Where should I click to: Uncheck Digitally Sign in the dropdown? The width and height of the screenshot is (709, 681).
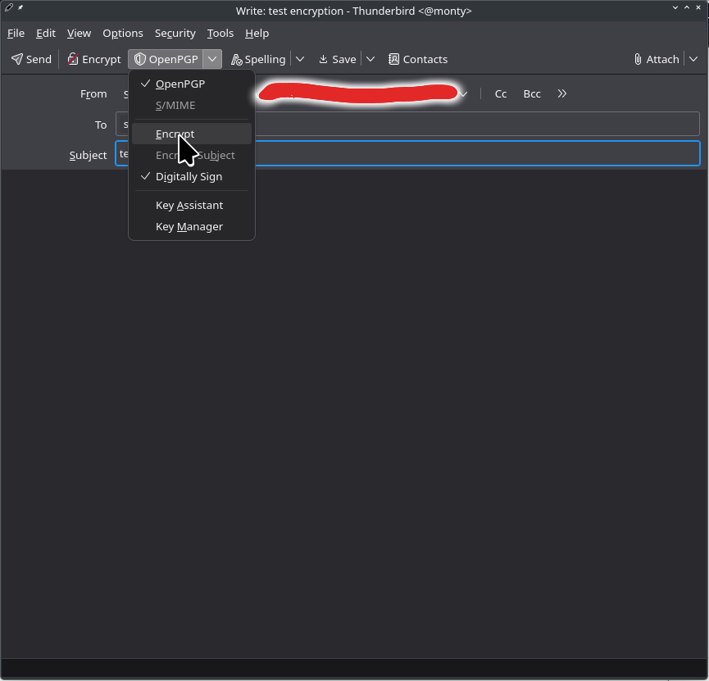point(189,176)
